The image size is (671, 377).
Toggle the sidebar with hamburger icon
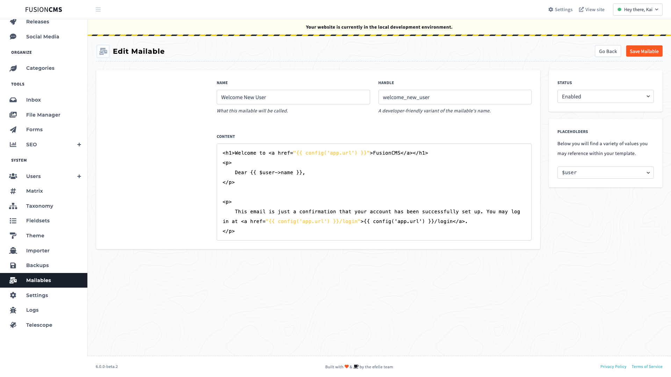pyautogui.click(x=98, y=9)
